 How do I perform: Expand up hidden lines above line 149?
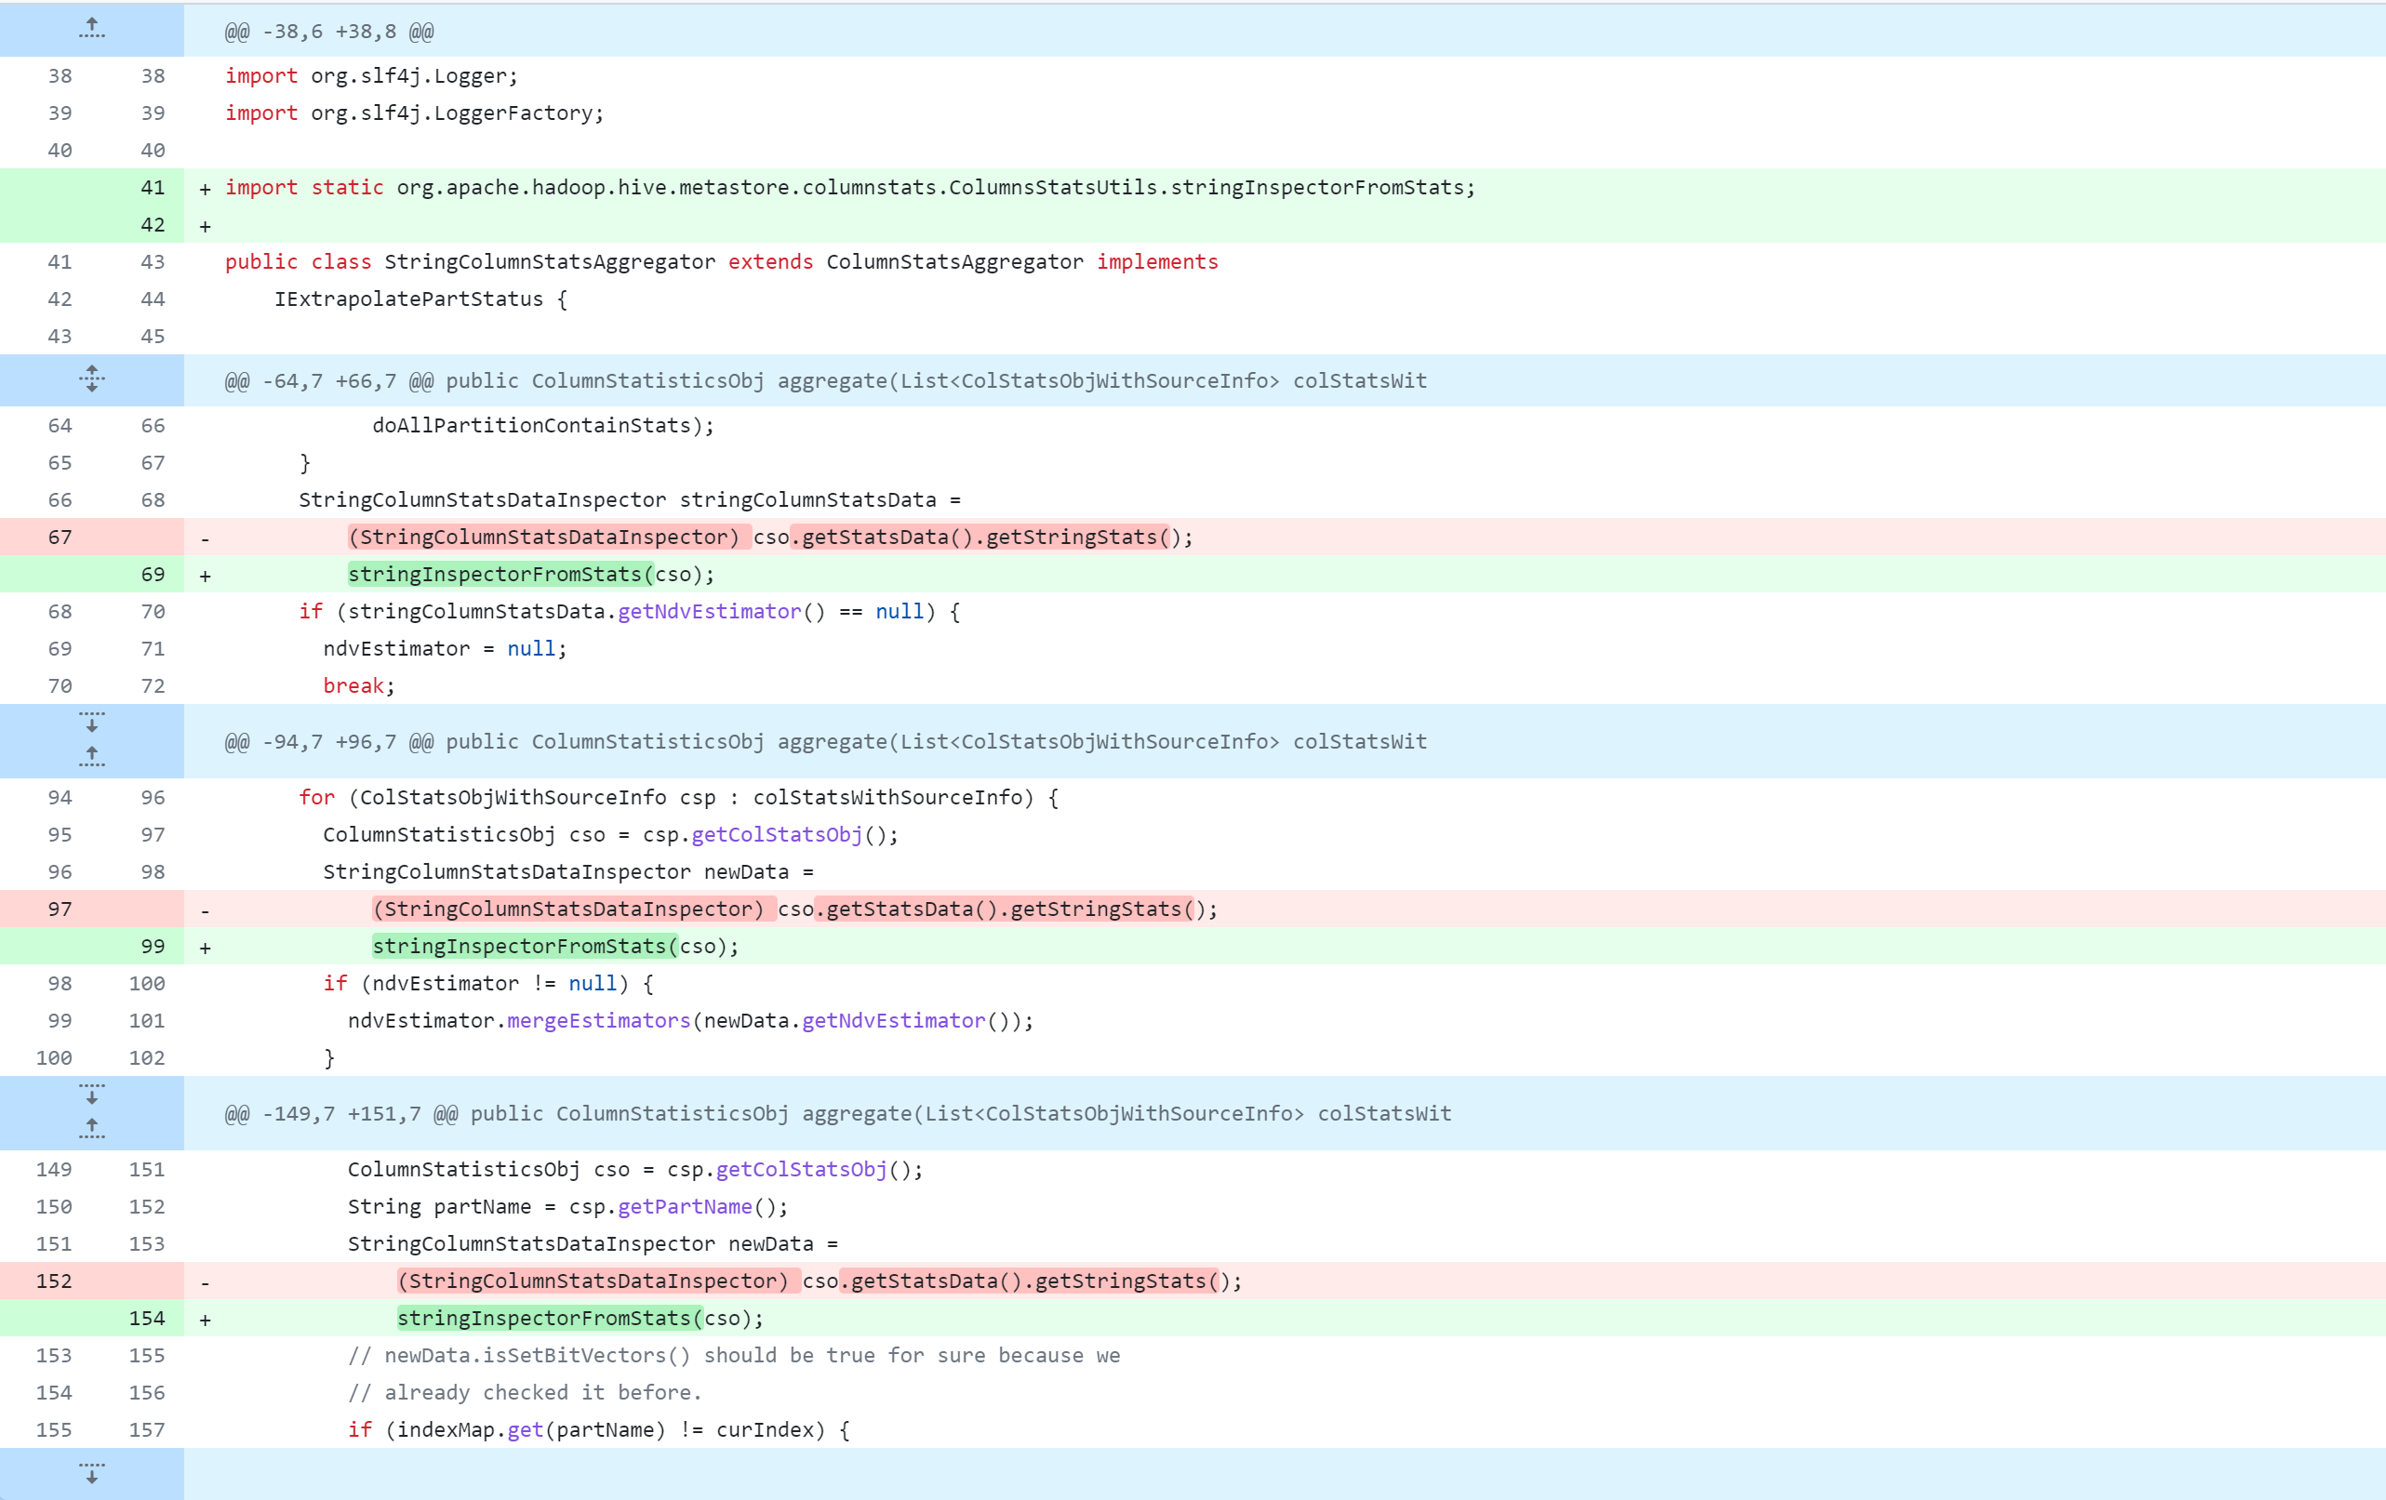point(91,1128)
